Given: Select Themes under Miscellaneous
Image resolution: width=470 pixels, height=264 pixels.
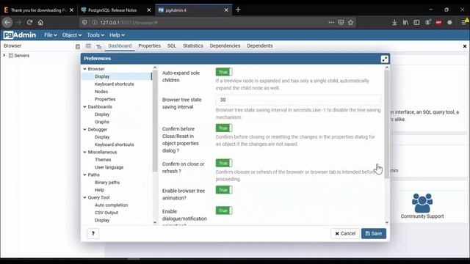Looking at the screenshot, I should coord(103,160).
